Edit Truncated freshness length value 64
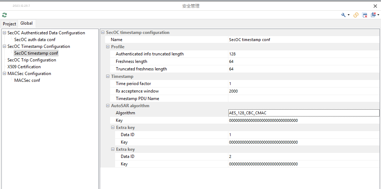The height and width of the screenshot is (189, 381). [304, 69]
